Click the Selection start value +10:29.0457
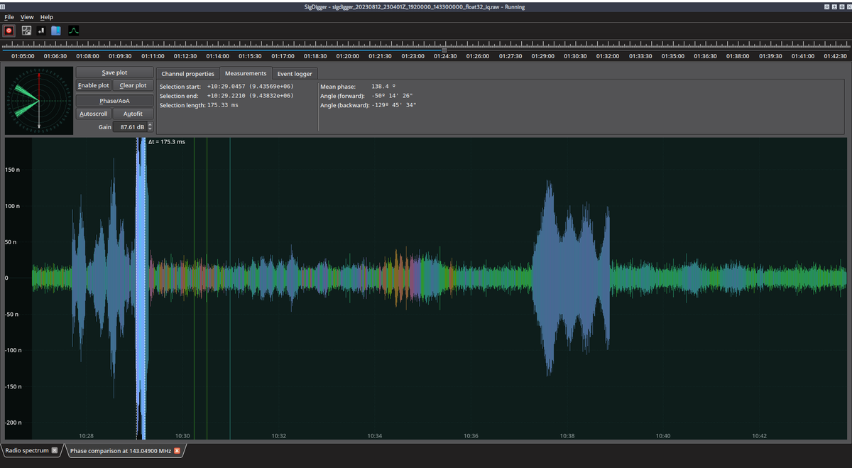Image resolution: width=852 pixels, height=468 pixels. [x=250, y=87]
